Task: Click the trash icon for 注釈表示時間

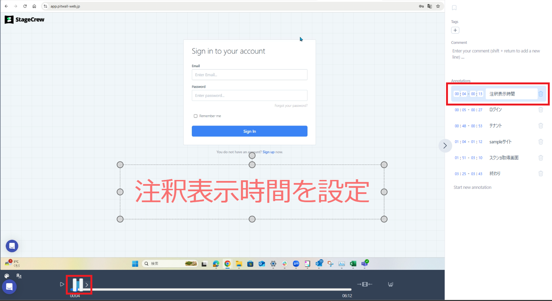Action: tap(541, 94)
